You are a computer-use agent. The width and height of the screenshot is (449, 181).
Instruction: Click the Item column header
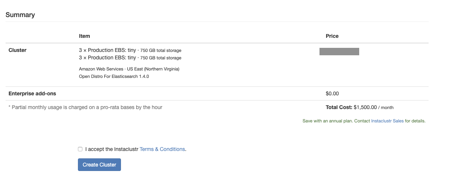click(85, 36)
